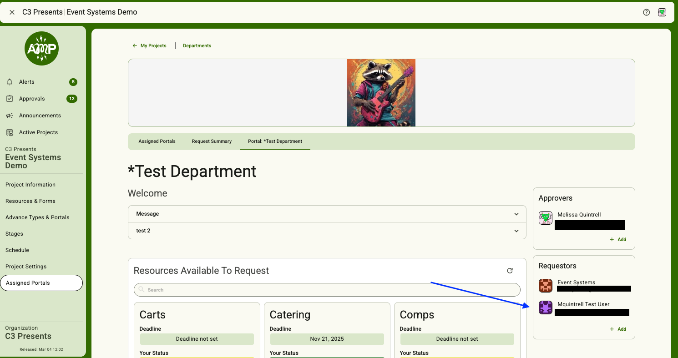Click the plus icon under Approvers
This screenshot has height=358, width=678.
612,240
